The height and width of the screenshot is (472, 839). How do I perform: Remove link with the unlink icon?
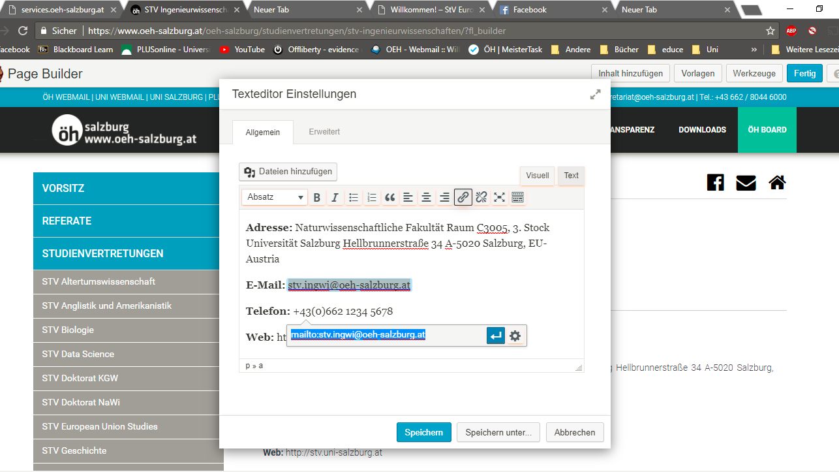pyautogui.click(x=481, y=197)
